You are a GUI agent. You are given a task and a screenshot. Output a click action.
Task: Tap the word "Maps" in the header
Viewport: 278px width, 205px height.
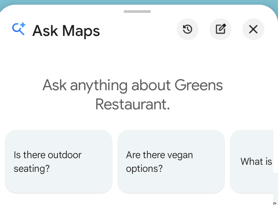[81, 32]
